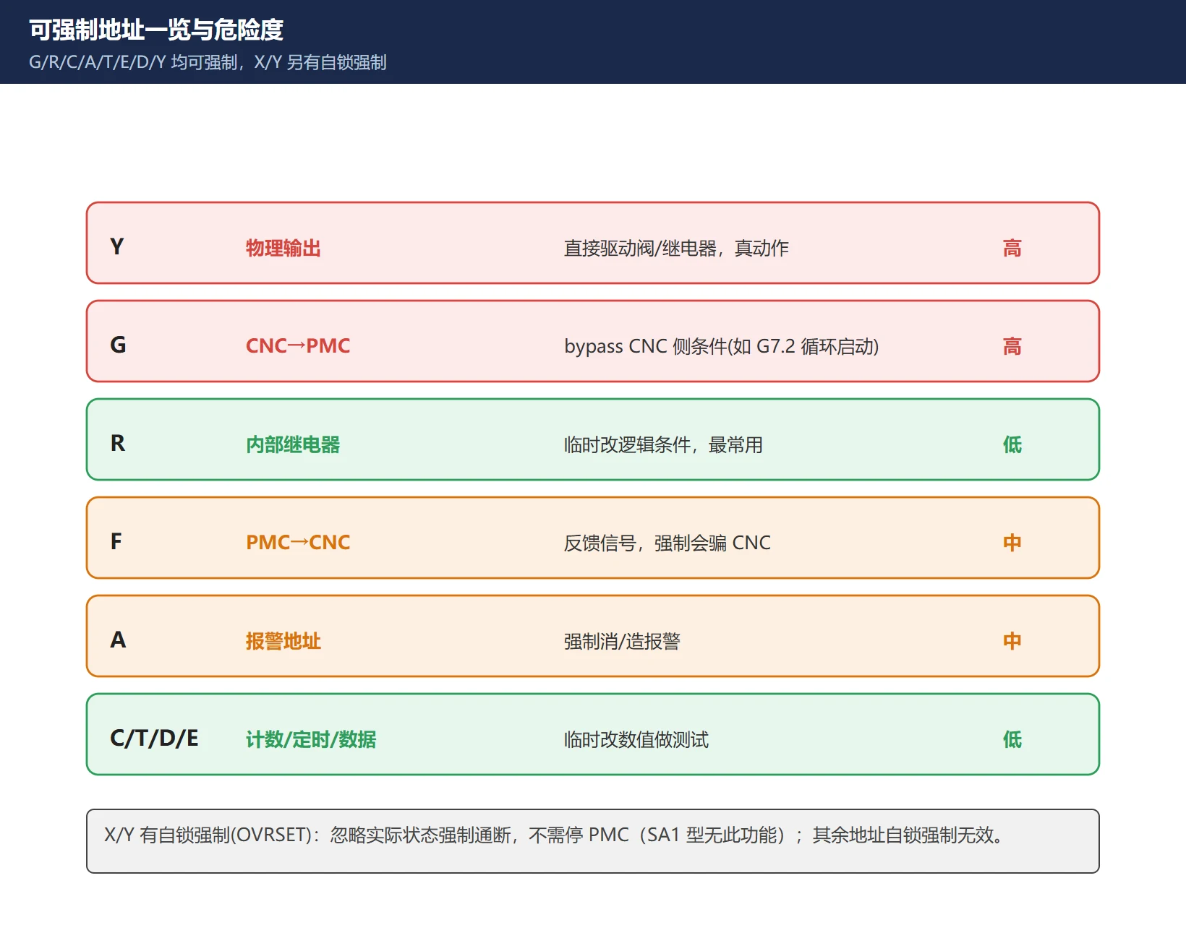Click the 低 rating in R row
The height and width of the screenshot is (925, 1186).
pos(1012,444)
